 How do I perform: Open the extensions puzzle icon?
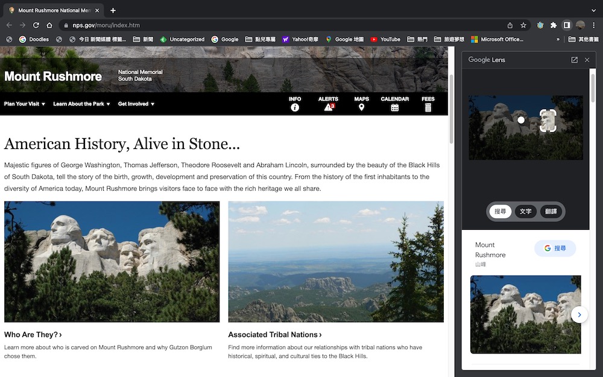click(554, 25)
